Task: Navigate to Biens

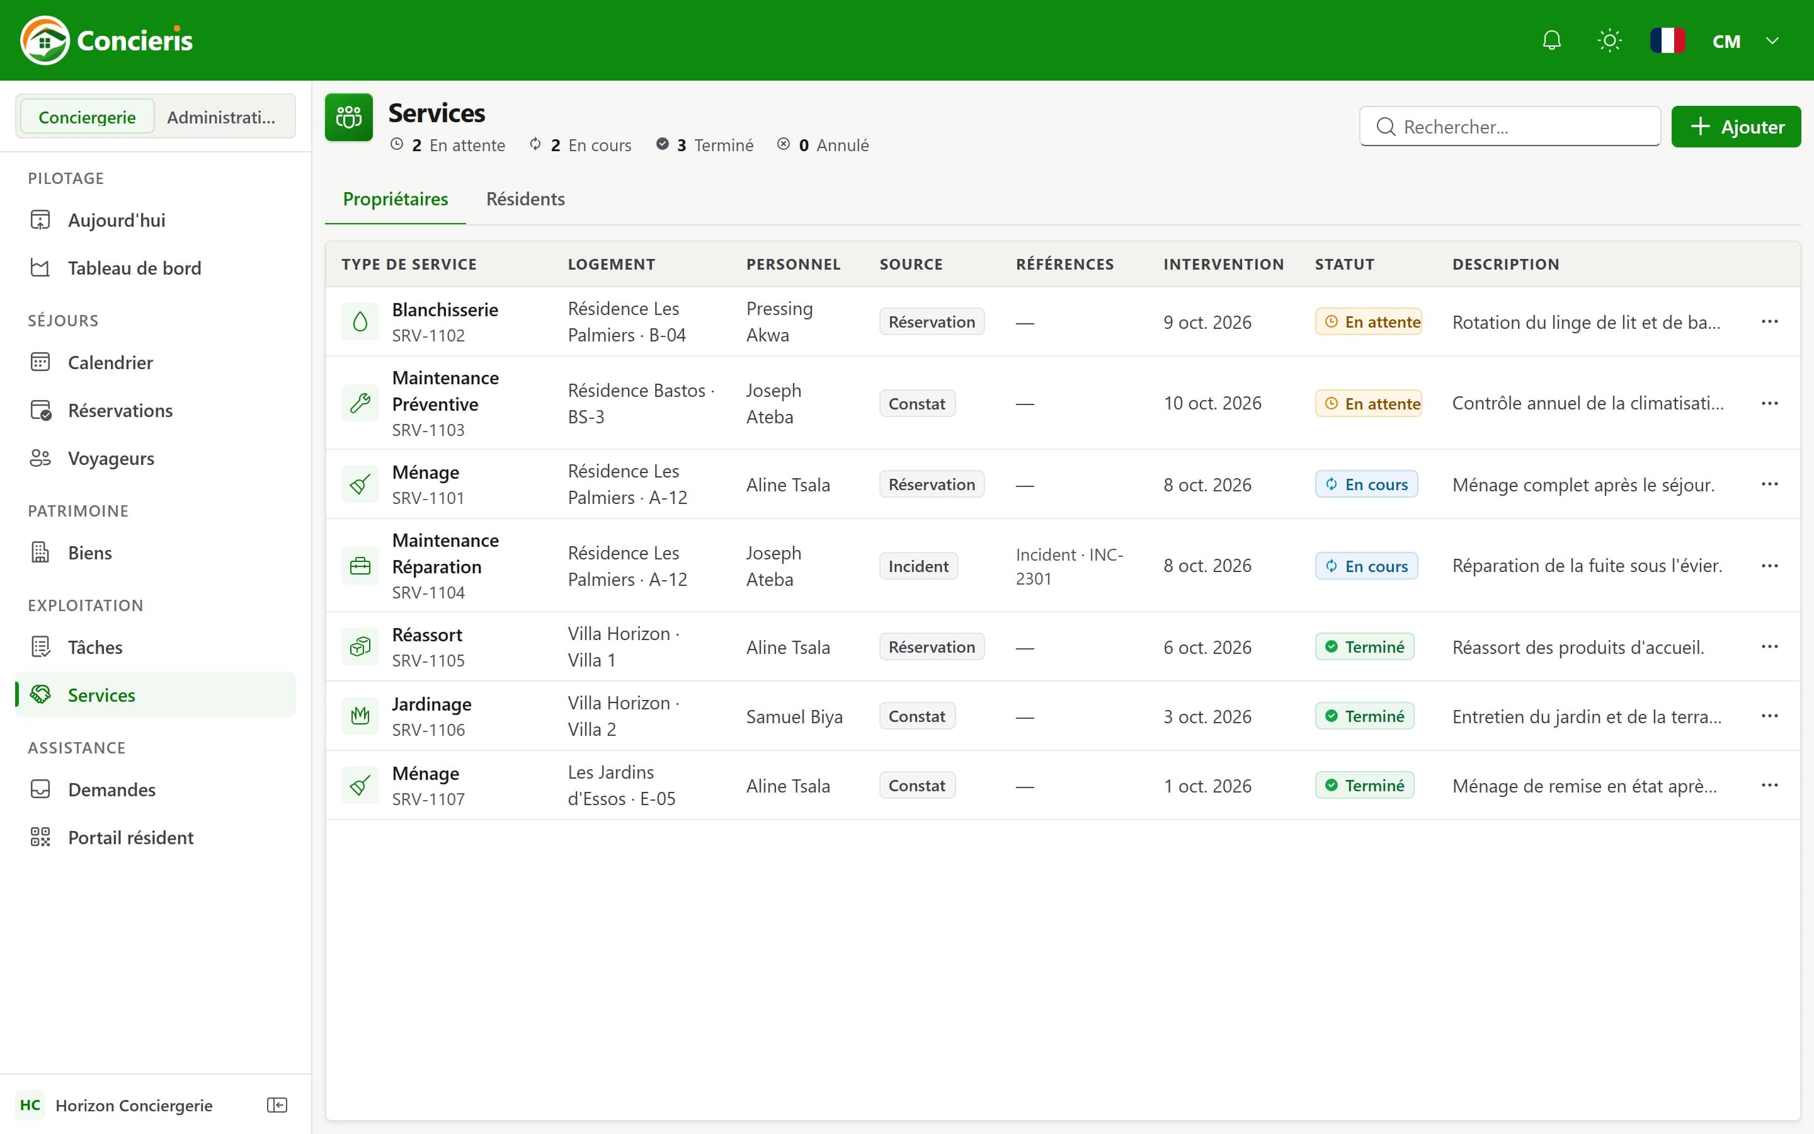Action: pyautogui.click(x=155, y=553)
